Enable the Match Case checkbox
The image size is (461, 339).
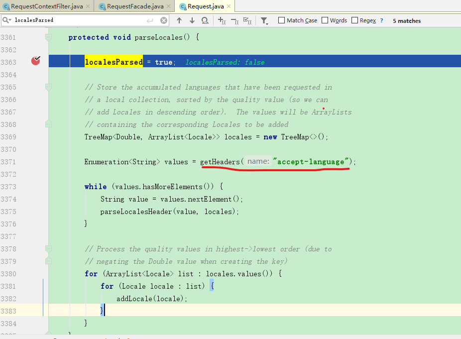tap(281, 20)
